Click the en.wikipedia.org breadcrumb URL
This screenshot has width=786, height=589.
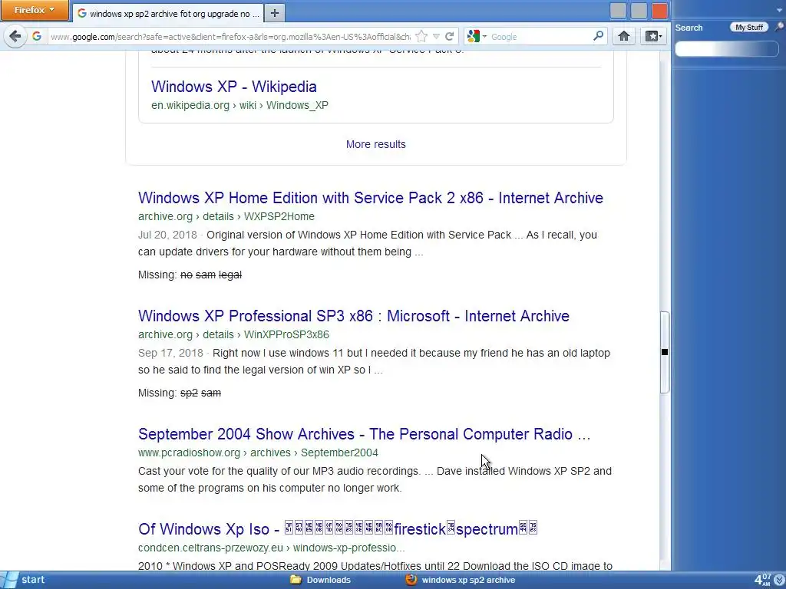pos(239,105)
